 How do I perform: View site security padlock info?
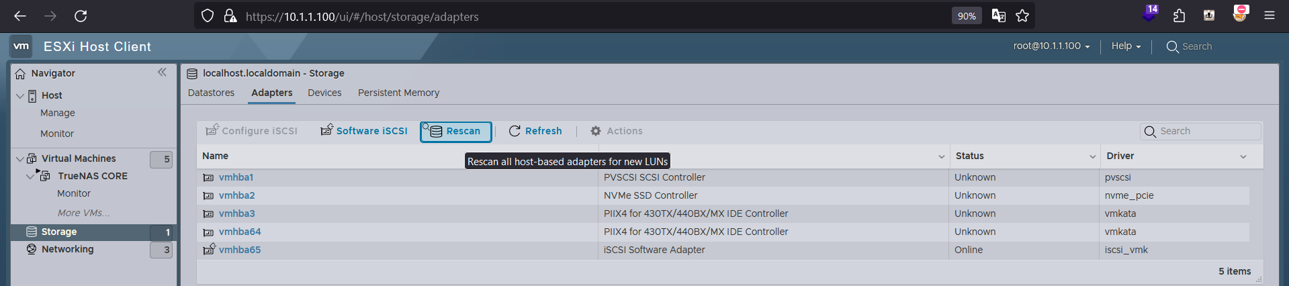click(x=230, y=16)
